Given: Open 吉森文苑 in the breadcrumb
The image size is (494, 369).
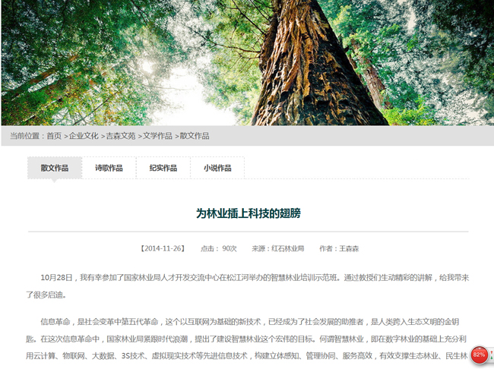Looking at the screenshot, I should click(x=121, y=136).
